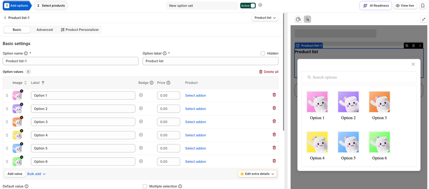This screenshot has height=189, width=429.
Task: Open the Edit extra details dropdown
Action: pos(257,174)
